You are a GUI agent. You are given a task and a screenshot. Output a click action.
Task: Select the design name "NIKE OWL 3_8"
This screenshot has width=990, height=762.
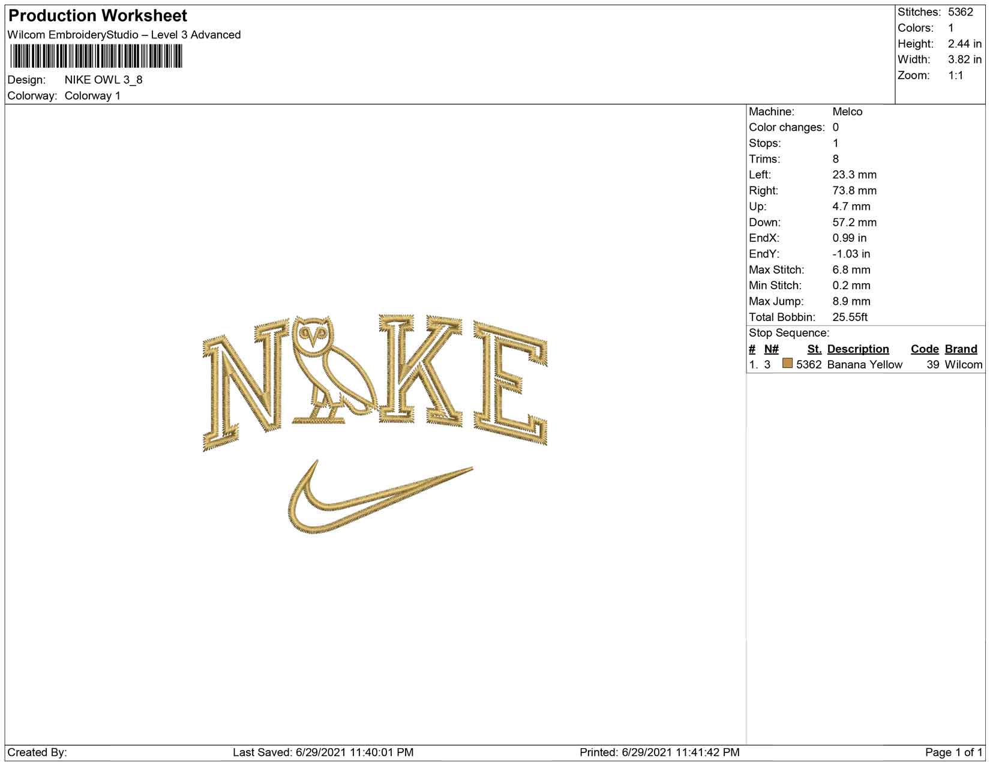pyautogui.click(x=104, y=80)
